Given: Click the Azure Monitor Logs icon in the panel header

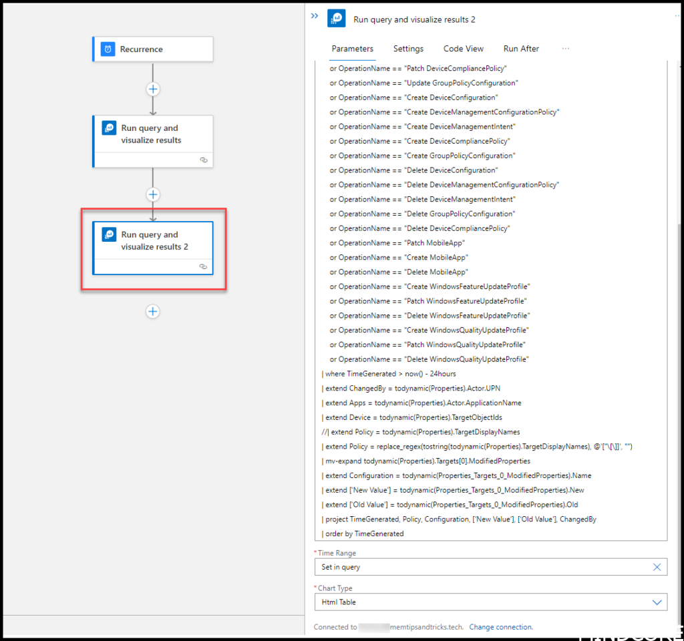Looking at the screenshot, I should coord(336,17).
